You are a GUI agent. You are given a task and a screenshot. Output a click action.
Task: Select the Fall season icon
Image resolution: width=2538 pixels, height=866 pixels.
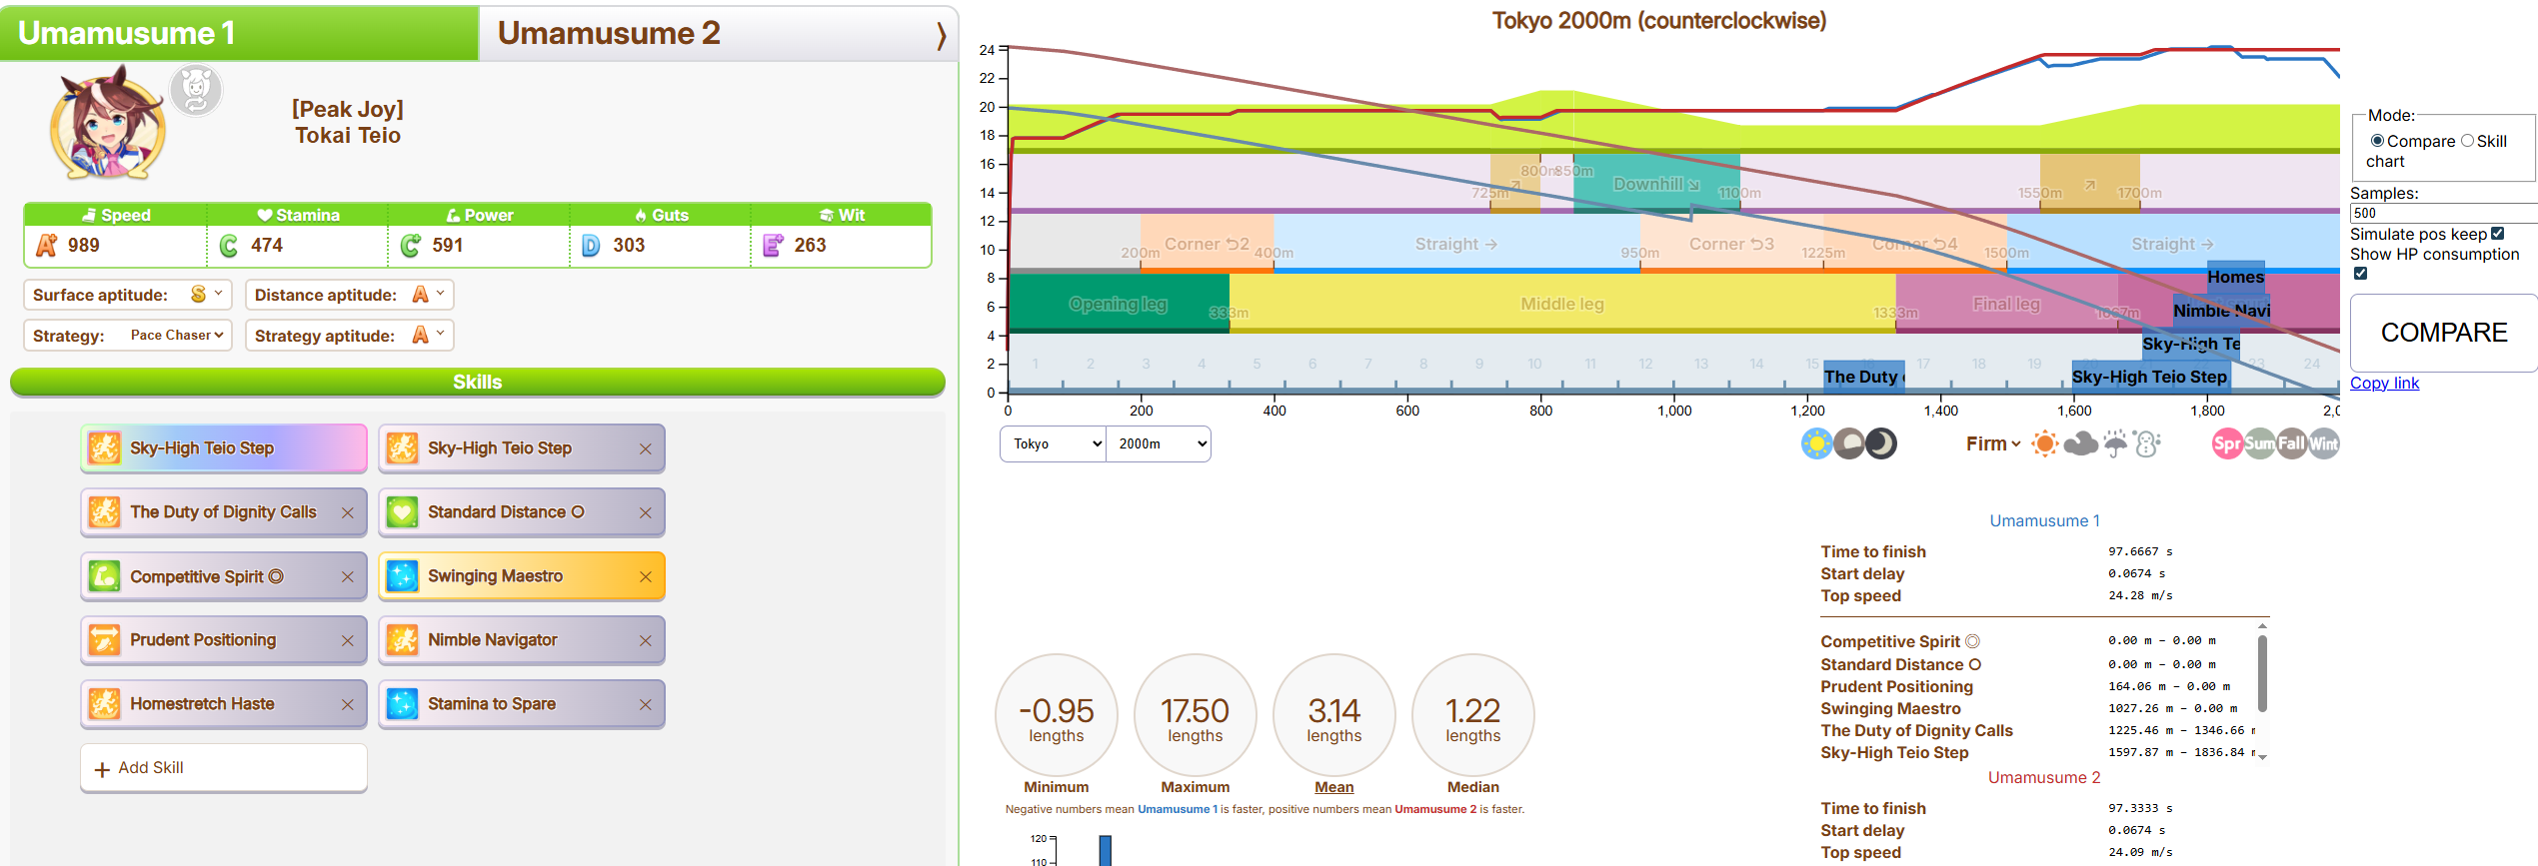[2291, 443]
